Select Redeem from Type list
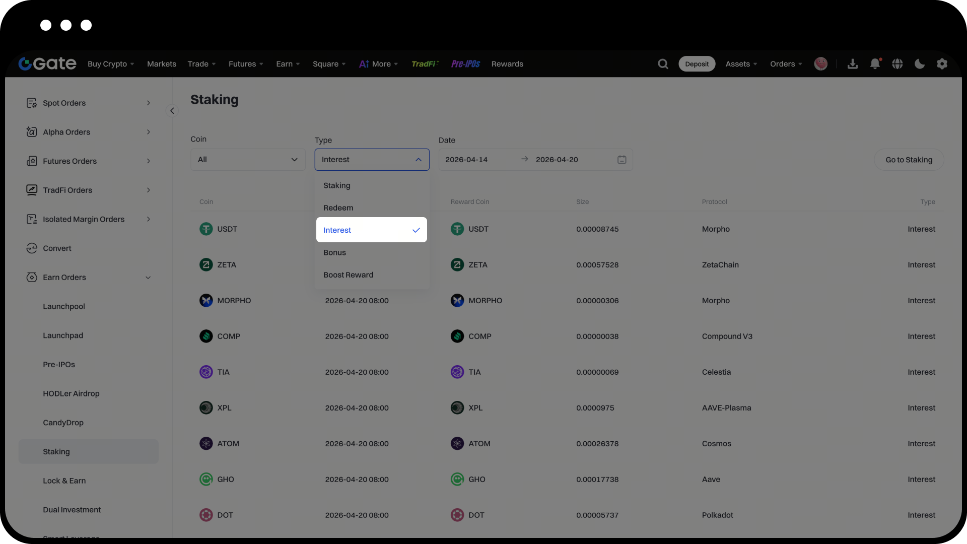The height and width of the screenshot is (544, 967). tap(338, 208)
